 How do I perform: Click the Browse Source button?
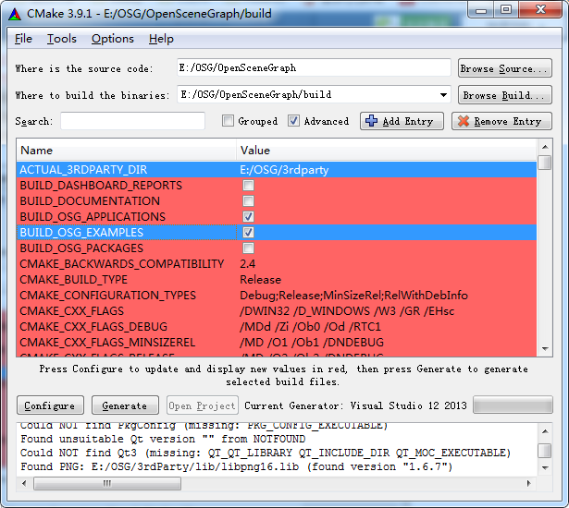pos(503,68)
